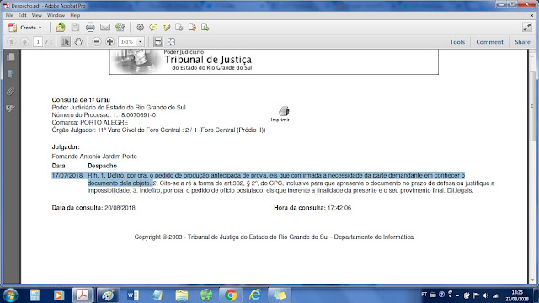
Task: Open Microsoft Word from the taskbar
Action: pyautogui.click(x=133, y=295)
